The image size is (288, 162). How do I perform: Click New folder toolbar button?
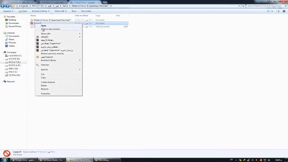[x=86, y=11]
